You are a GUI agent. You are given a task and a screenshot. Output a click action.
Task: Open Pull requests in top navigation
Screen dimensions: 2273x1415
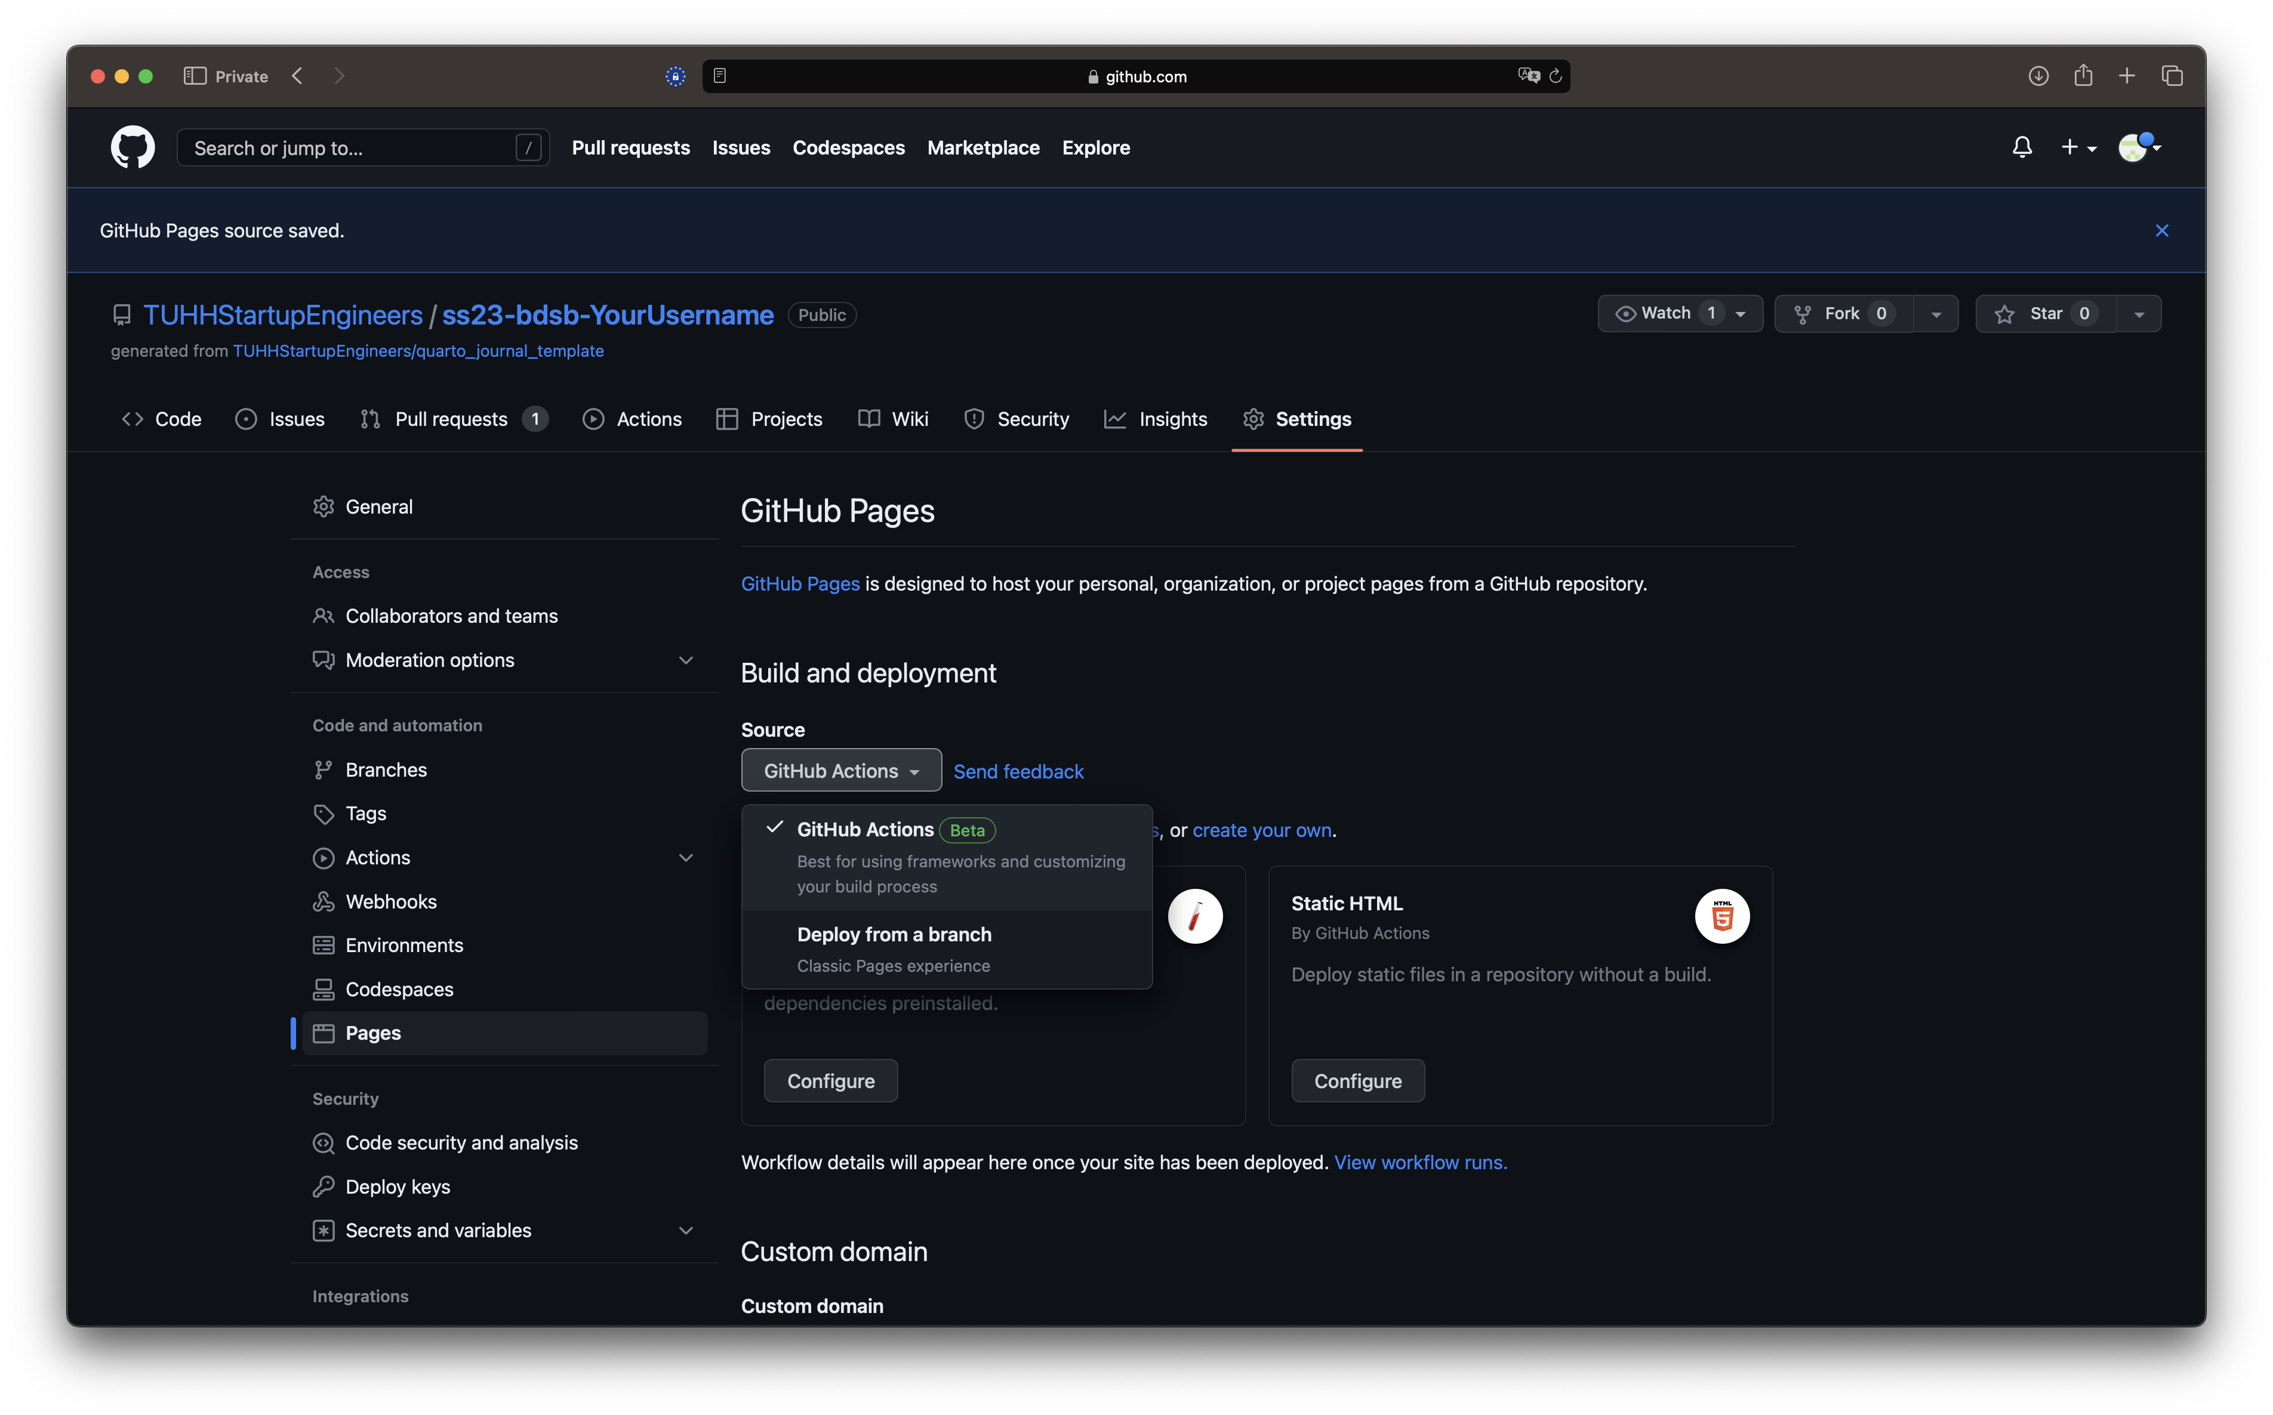[x=630, y=147]
